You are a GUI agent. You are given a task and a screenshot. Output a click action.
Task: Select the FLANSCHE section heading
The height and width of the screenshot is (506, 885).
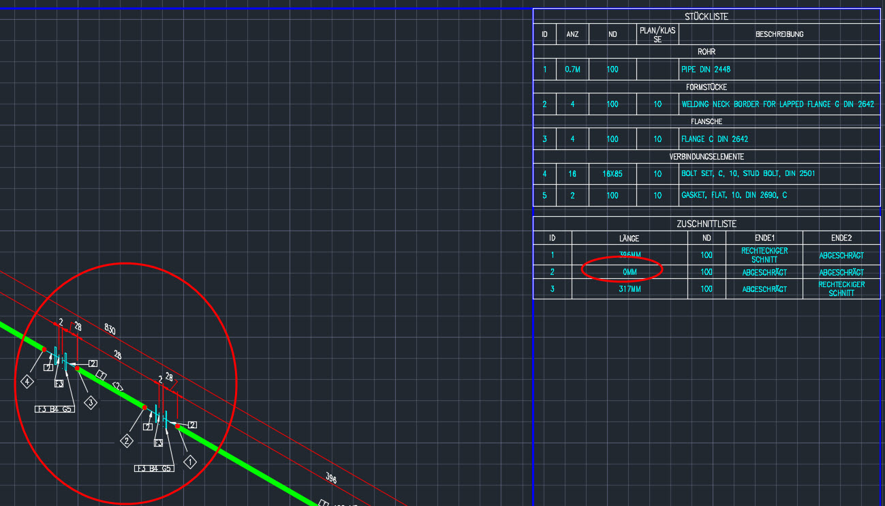[x=707, y=121]
